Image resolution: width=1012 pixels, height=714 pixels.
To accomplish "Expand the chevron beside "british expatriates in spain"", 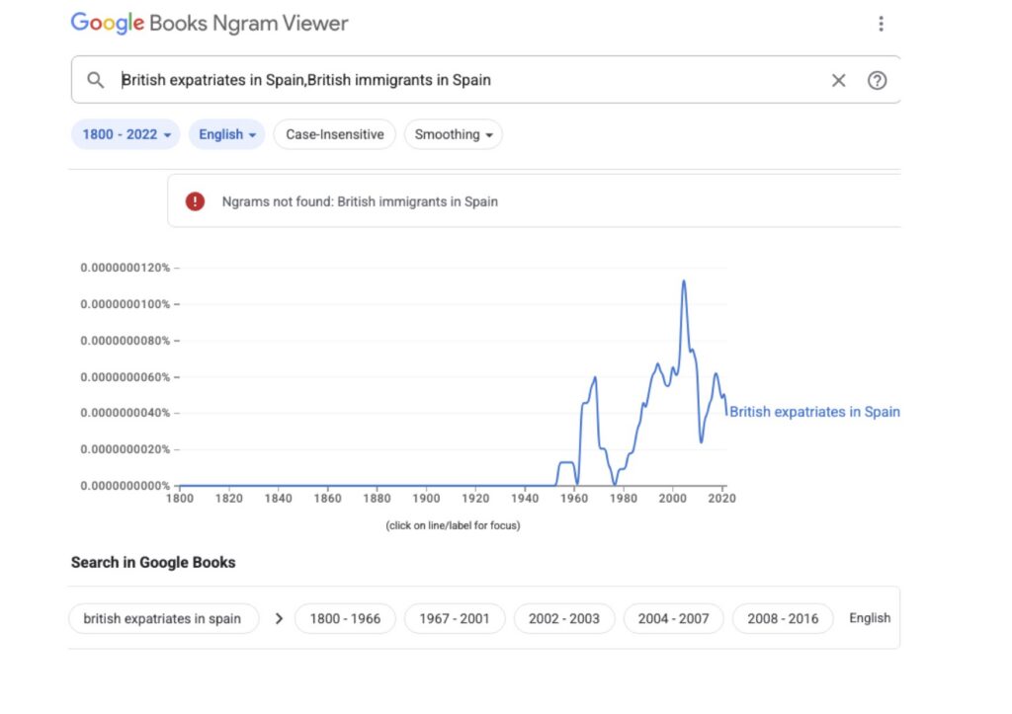I will click(x=280, y=618).
